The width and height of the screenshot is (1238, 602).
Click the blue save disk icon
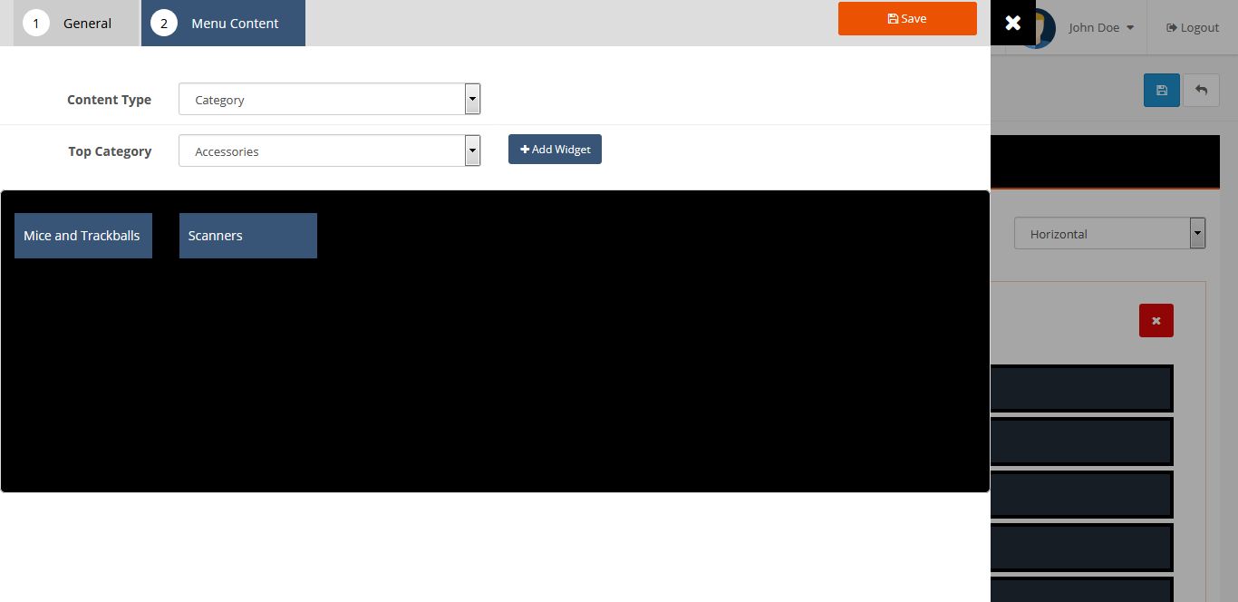pyautogui.click(x=1162, y=90)
